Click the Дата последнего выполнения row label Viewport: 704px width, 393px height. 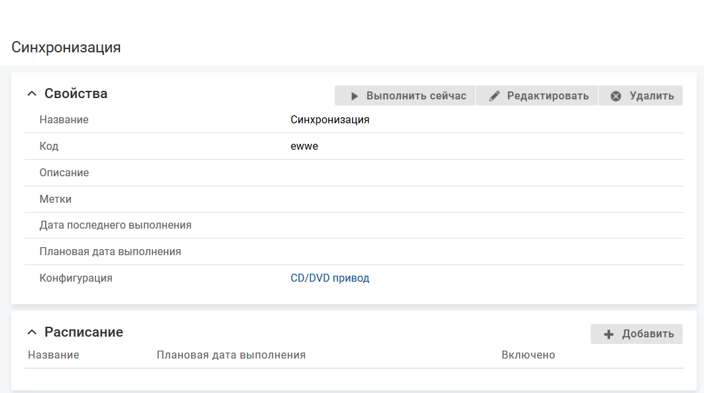tap(115, 225)
